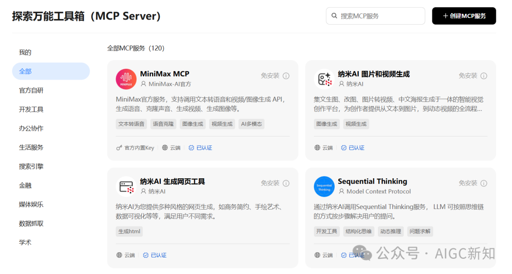Click the verified badge icon on the 纳米AI 生成网页工具 card
The height and width of the screenshot is (274, 512).
pos(146,255)
